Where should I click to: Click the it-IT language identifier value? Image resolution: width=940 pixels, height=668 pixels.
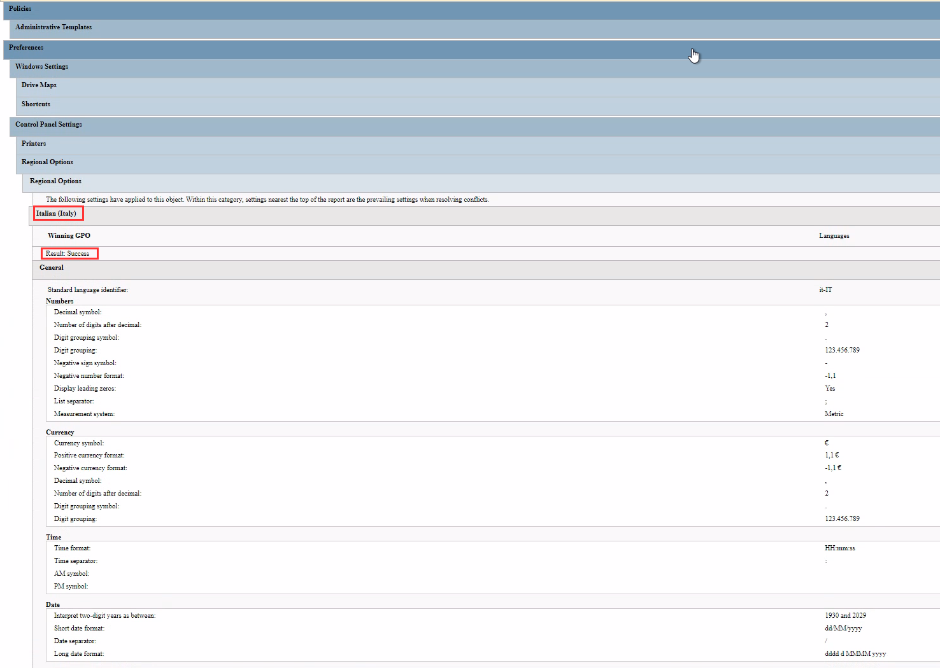[825, 290]
